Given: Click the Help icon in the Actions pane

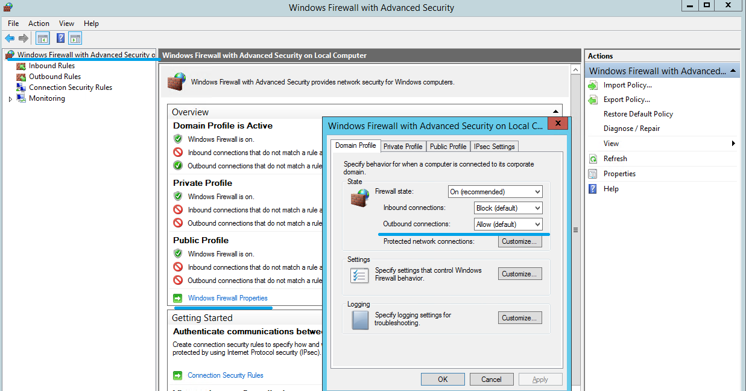Looking at the screenshot, I should 592,189.
